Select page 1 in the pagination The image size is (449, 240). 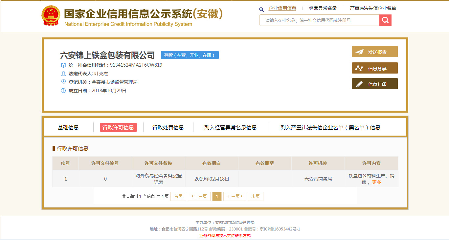(x=217, y=196)
